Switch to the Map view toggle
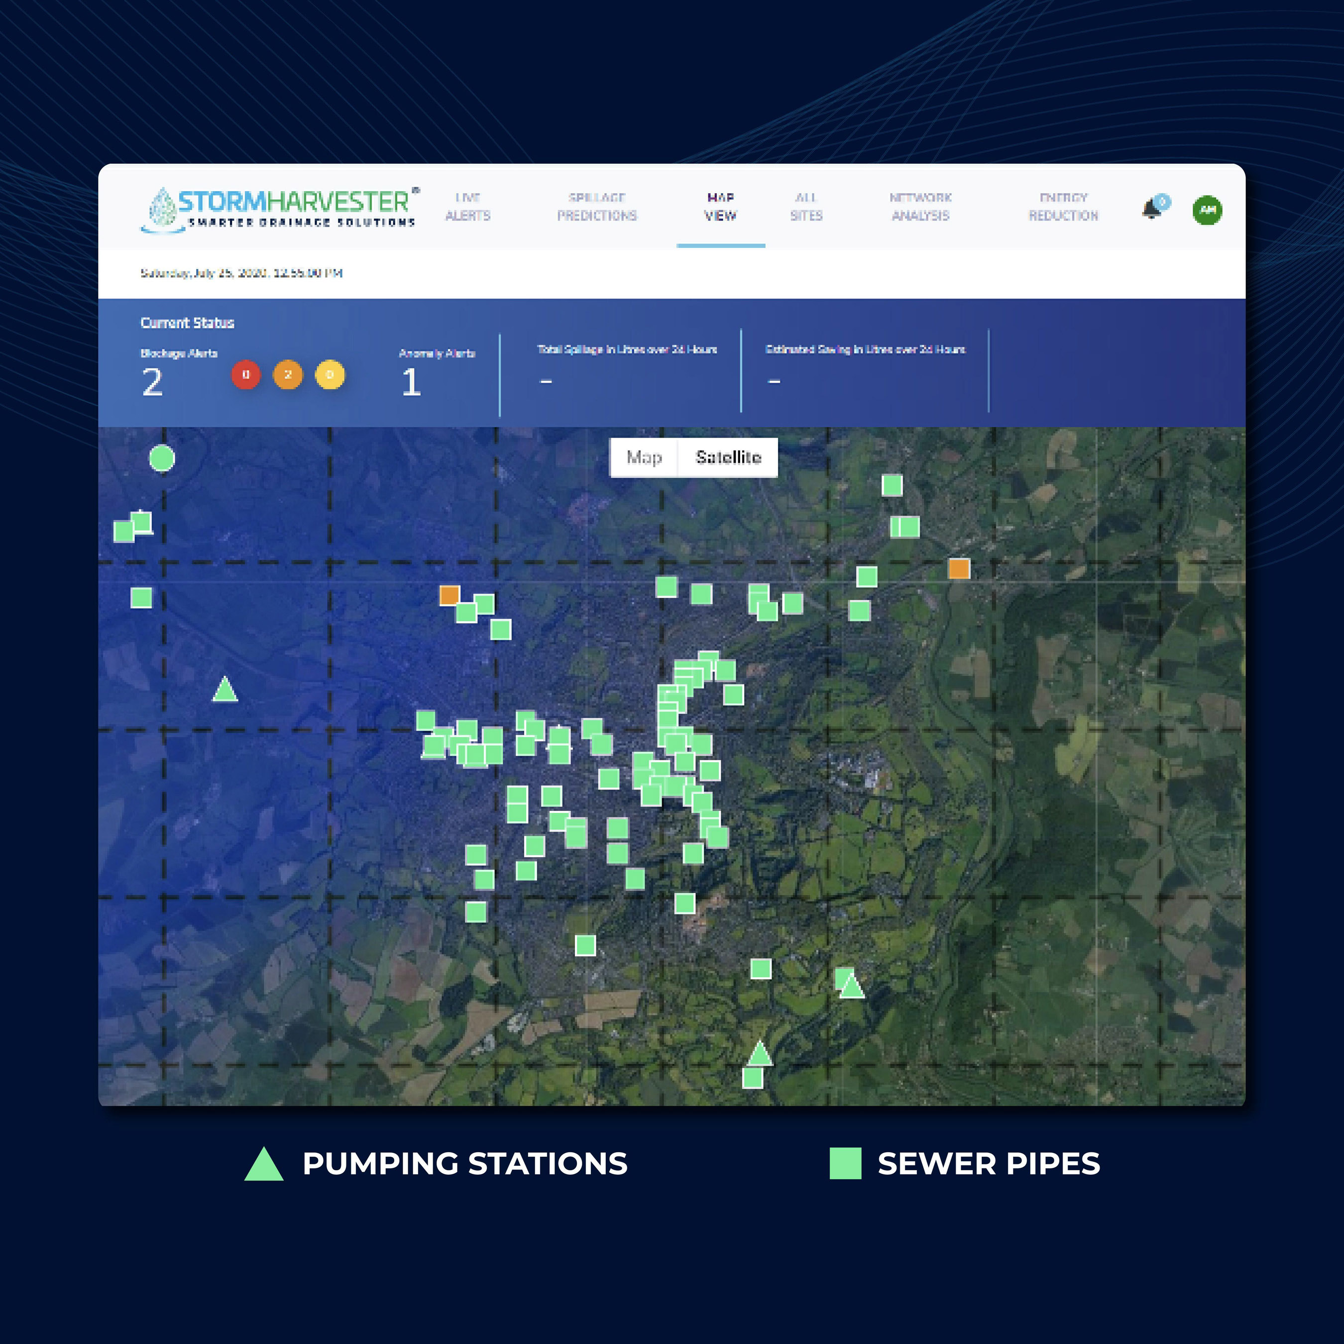1344x1344 pixels. (x=644, y=457)
